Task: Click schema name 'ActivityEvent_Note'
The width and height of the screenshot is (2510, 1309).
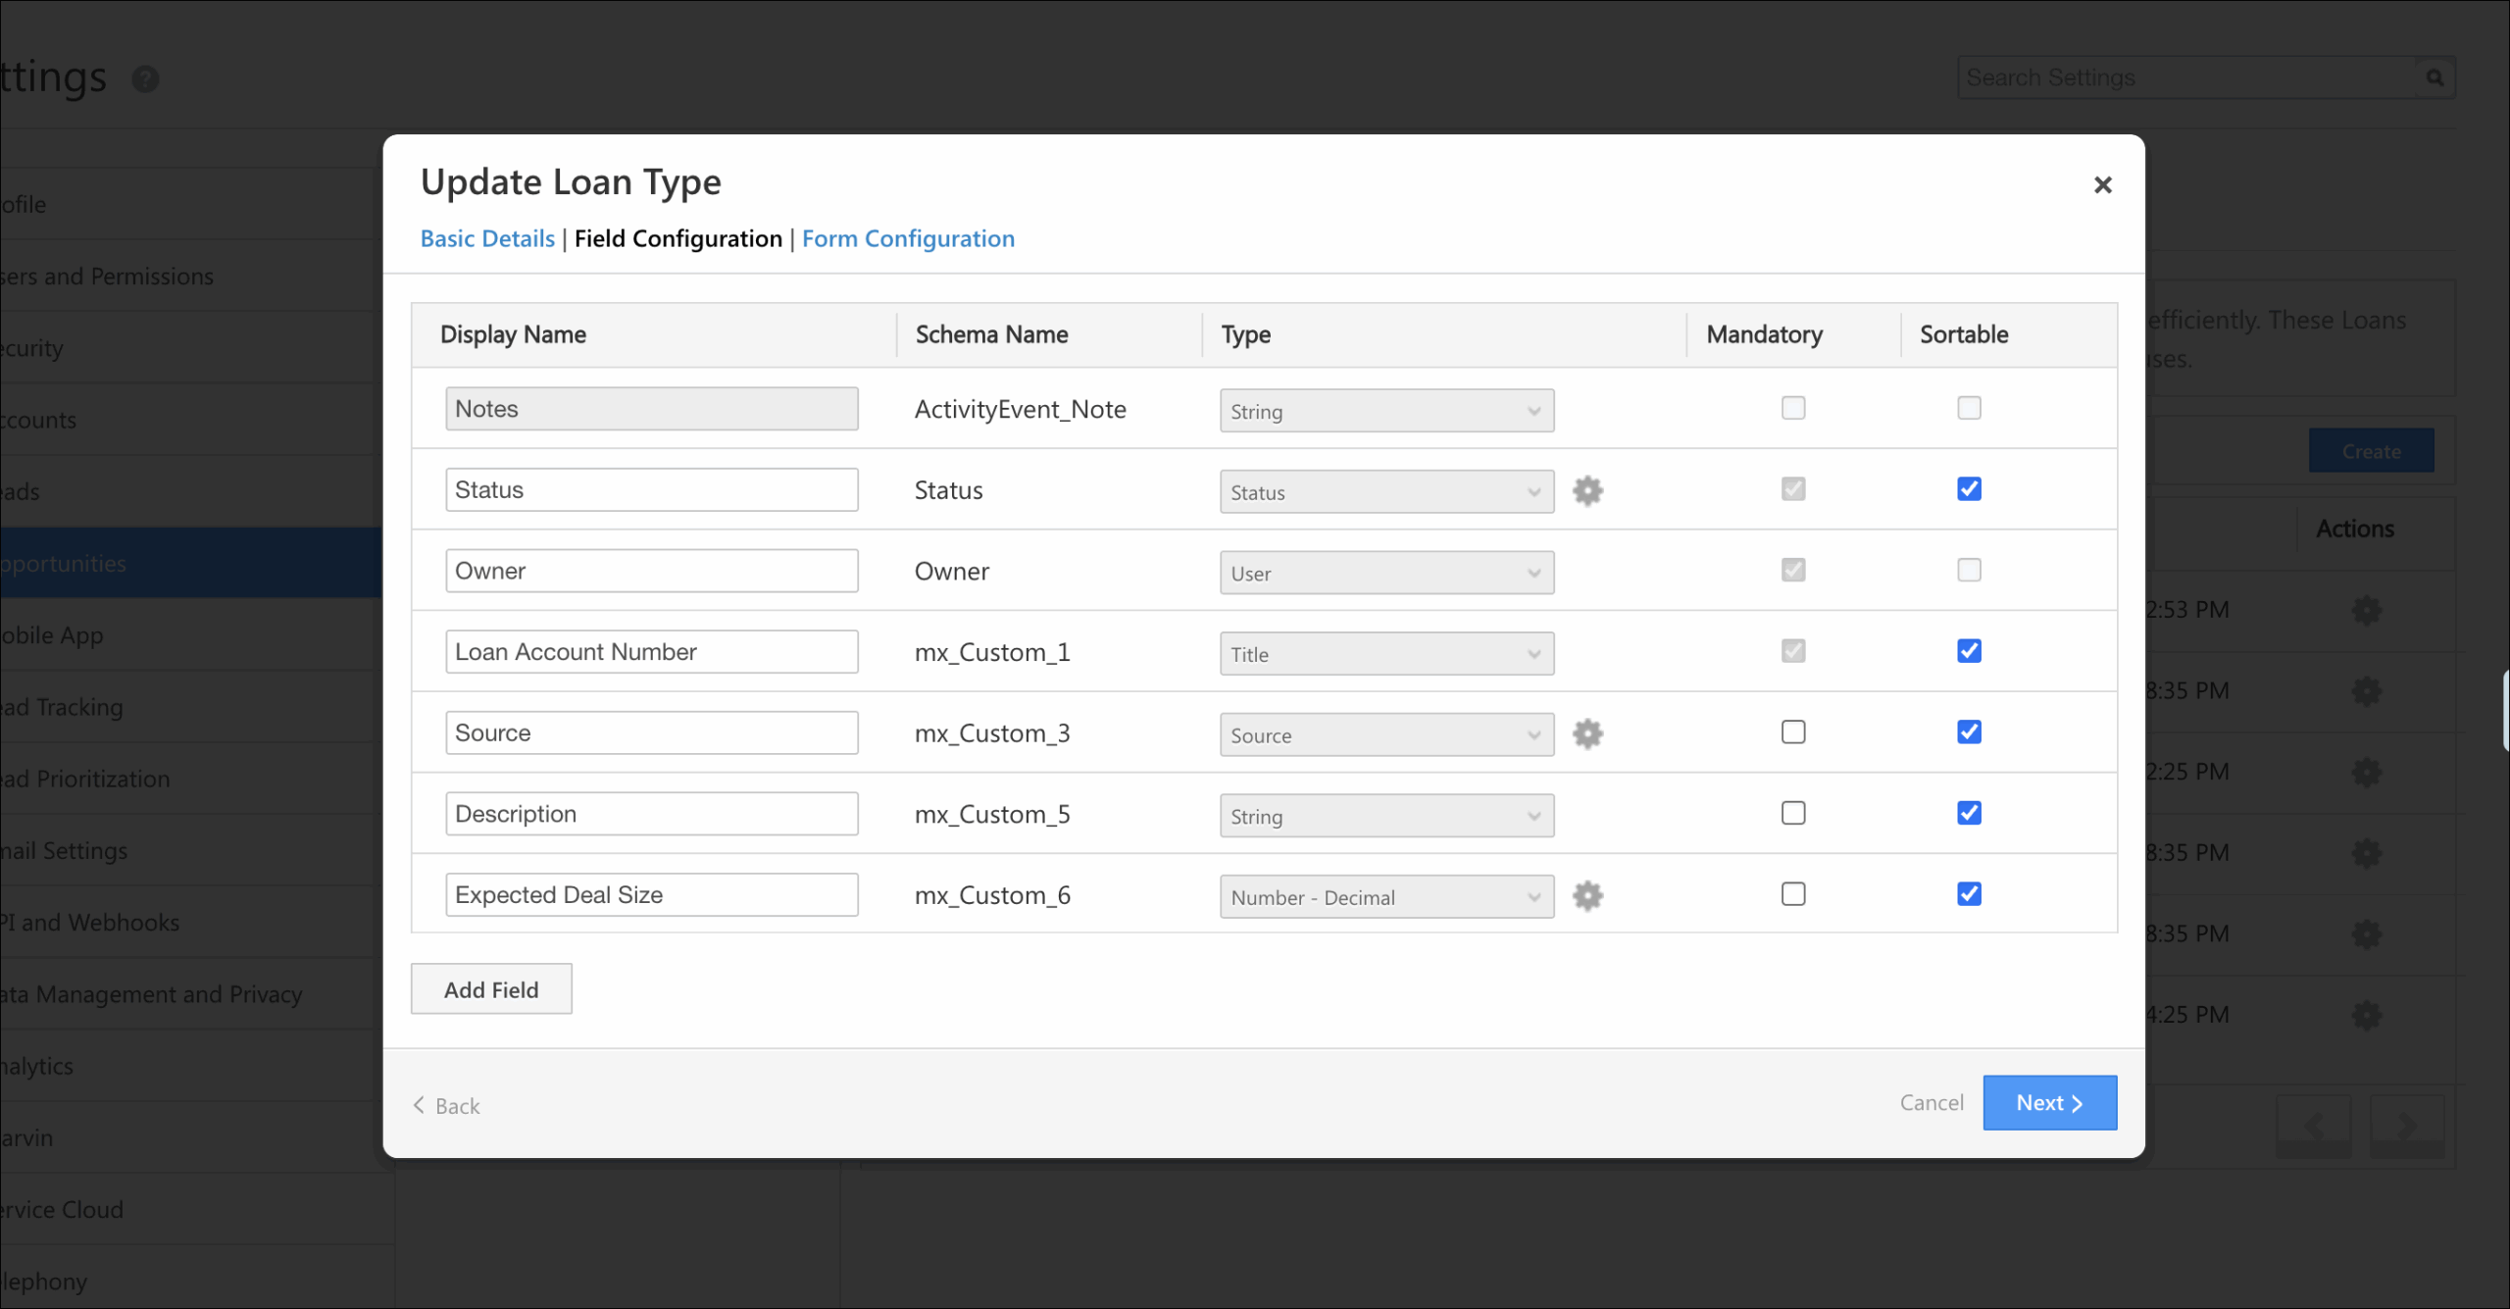Action: coord(1020,410)
